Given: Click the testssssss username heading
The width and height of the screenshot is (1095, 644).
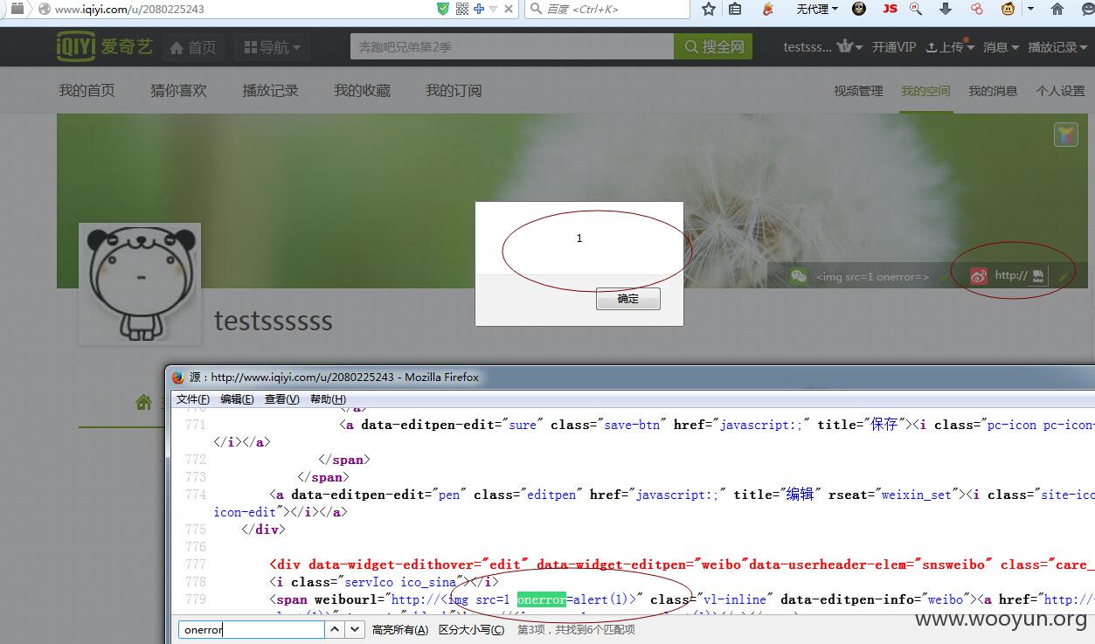Looking at the screenshot, I should coord(274,320).
